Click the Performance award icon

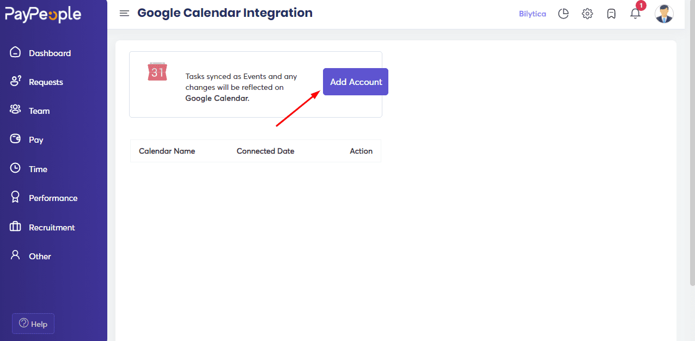15,197
